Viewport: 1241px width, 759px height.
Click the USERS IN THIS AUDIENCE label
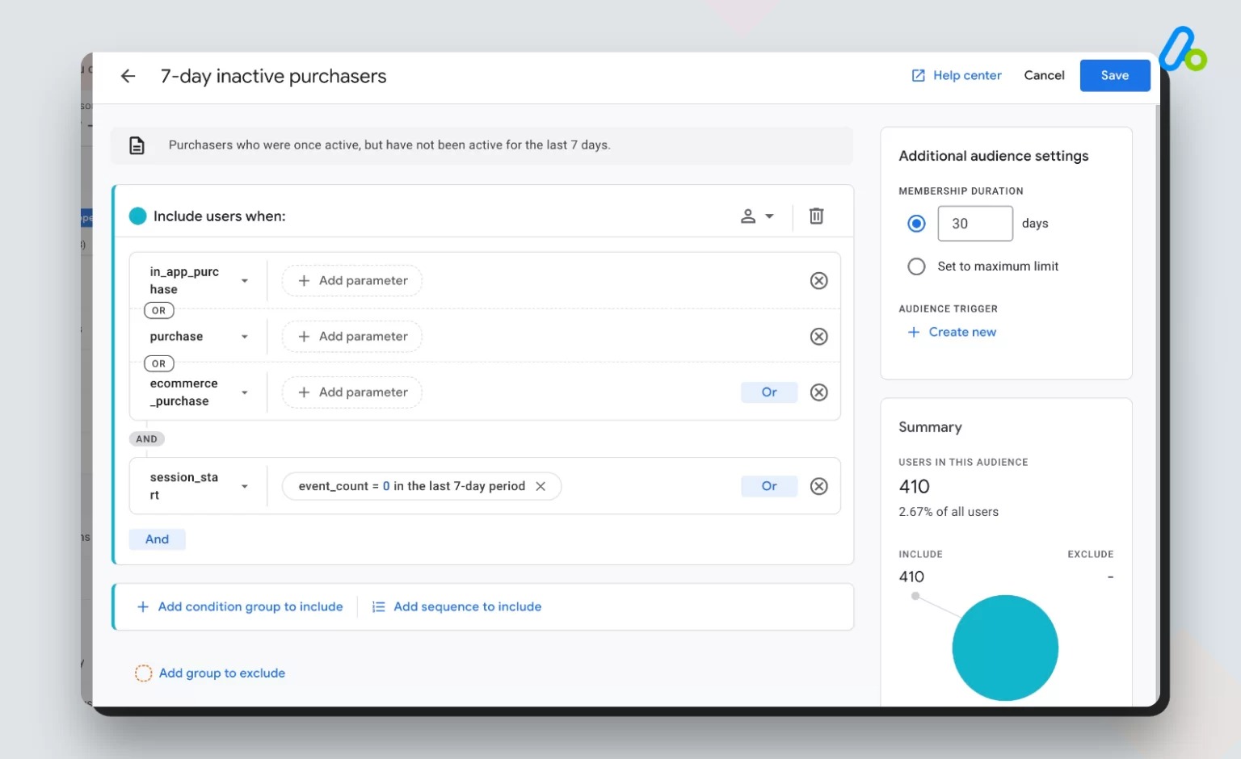(963, 463)
